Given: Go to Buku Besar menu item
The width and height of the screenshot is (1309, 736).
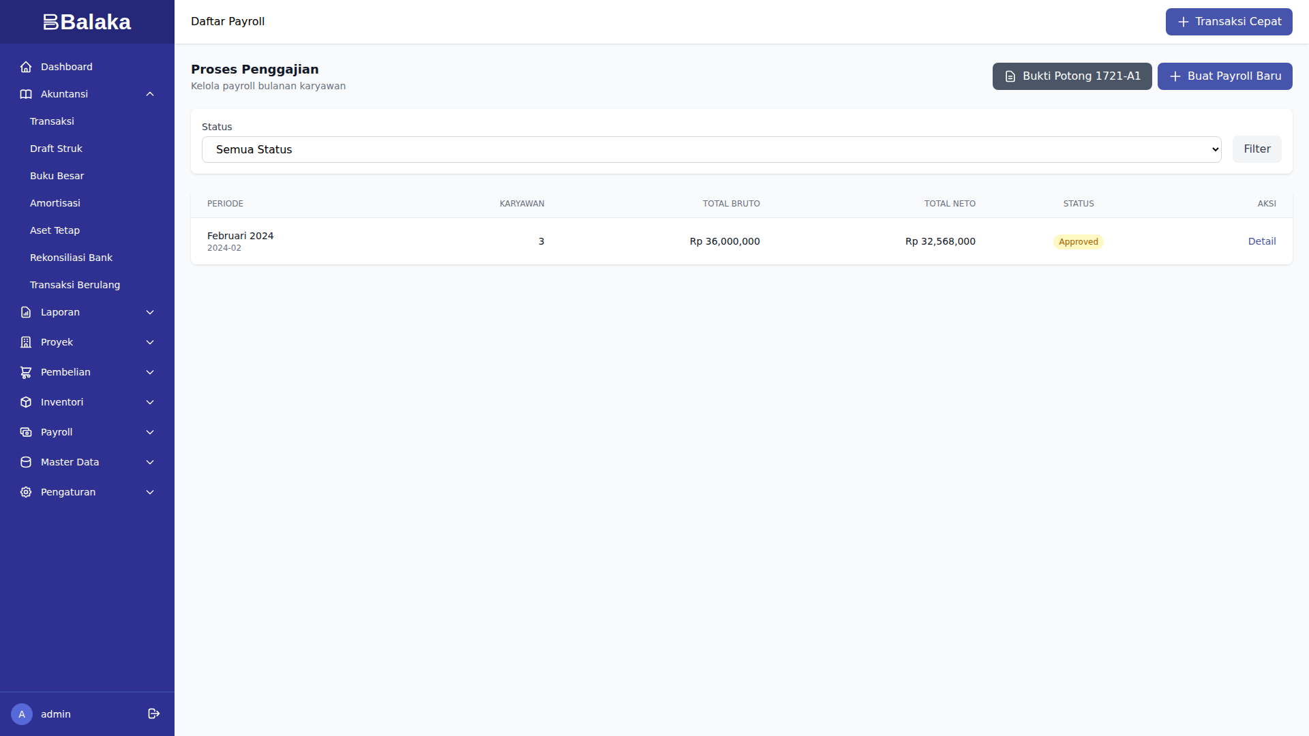Looking at the screenshot, I should [57, 176].
